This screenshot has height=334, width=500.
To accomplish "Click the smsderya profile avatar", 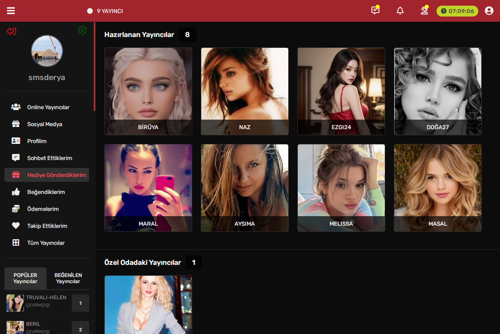I will pos(47,51).
